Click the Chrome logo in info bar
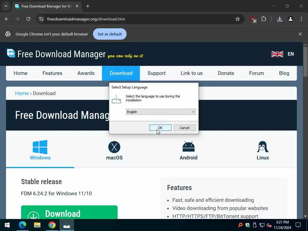Viewport: 308px width, 231px height. 8,34
